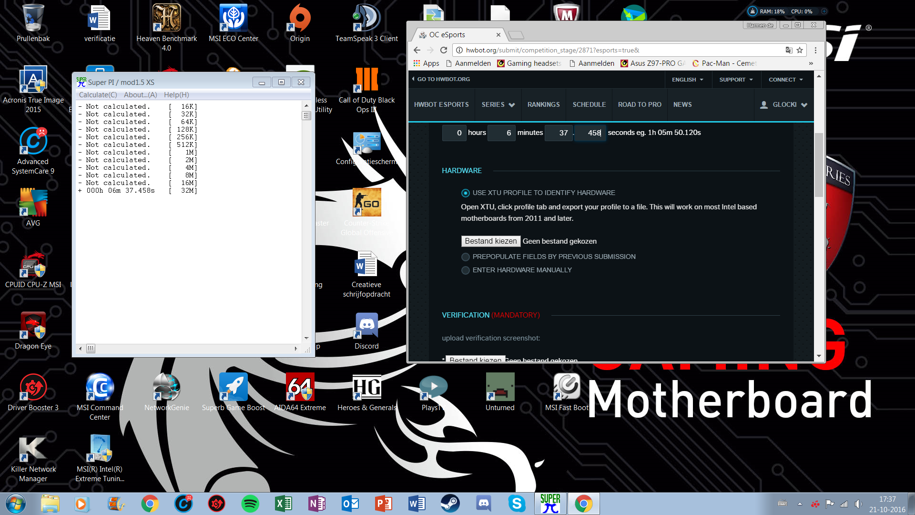Image resolution: width=915 pixels, height=515 pixels.
Task: Open Skype from the taskbar
Action: point(517,504)
